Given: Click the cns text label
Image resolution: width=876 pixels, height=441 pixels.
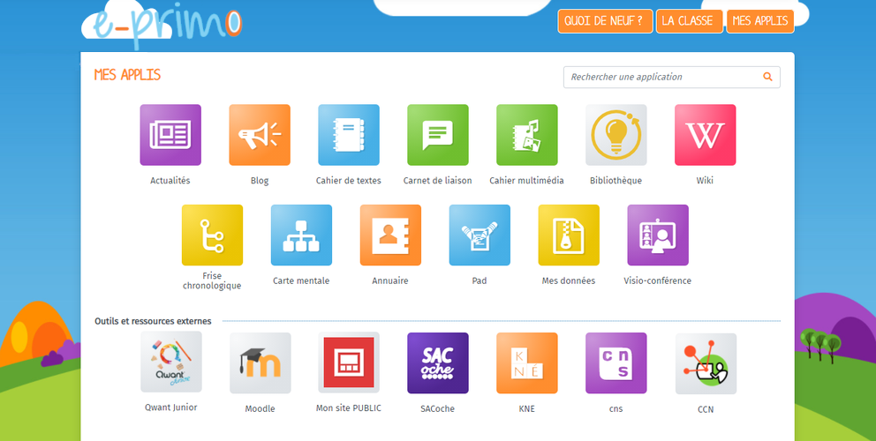Looking at the screenshot, I should (x=616, y=409).
